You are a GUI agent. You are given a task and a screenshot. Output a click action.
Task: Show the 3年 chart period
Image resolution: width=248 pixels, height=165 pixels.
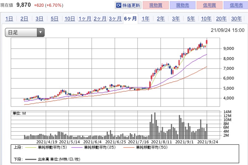click(x=176, y=19)
